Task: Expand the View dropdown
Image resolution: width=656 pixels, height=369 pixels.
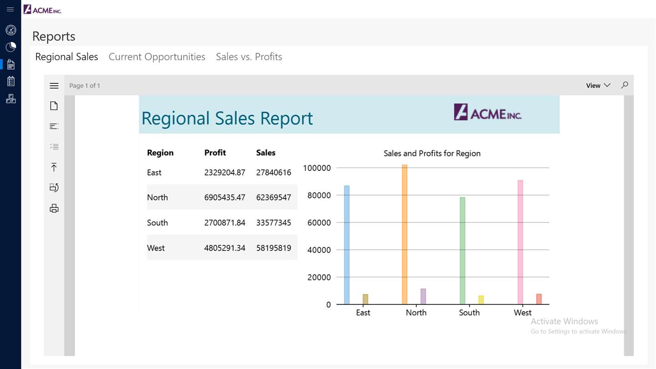Action: pos(598,86)
